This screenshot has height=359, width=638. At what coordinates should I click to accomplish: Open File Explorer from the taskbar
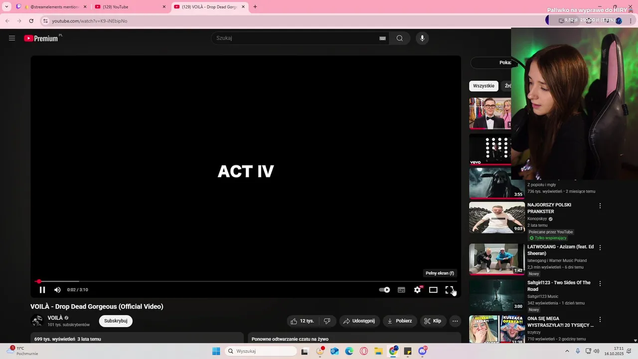pos(378,351)
